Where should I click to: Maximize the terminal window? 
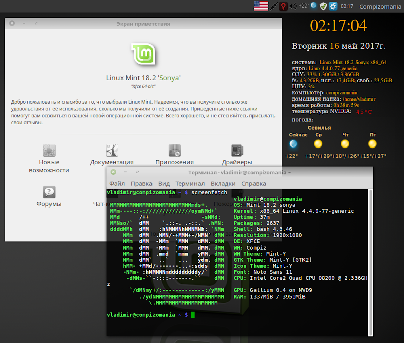[x=137, y=172]
